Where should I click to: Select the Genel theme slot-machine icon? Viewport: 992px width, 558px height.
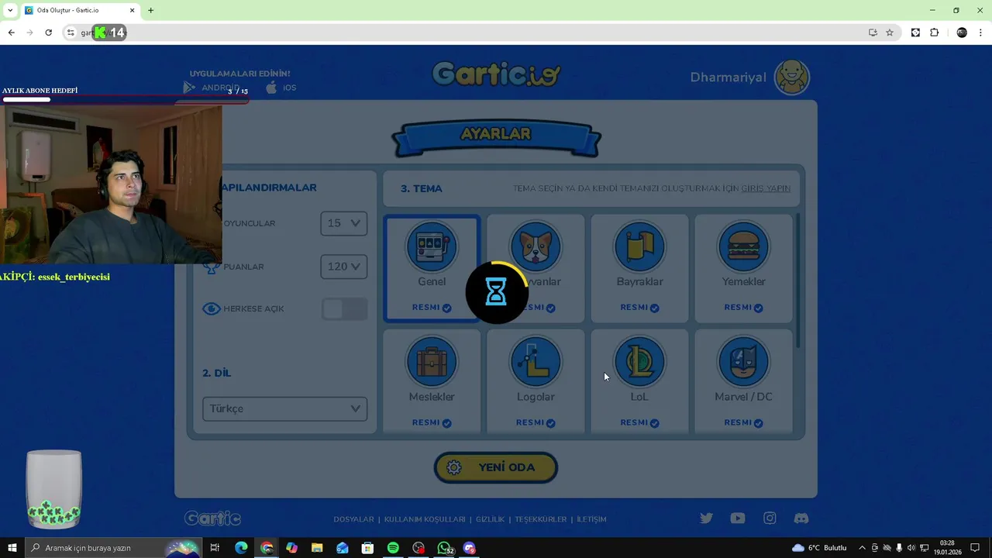pos(432,247)
